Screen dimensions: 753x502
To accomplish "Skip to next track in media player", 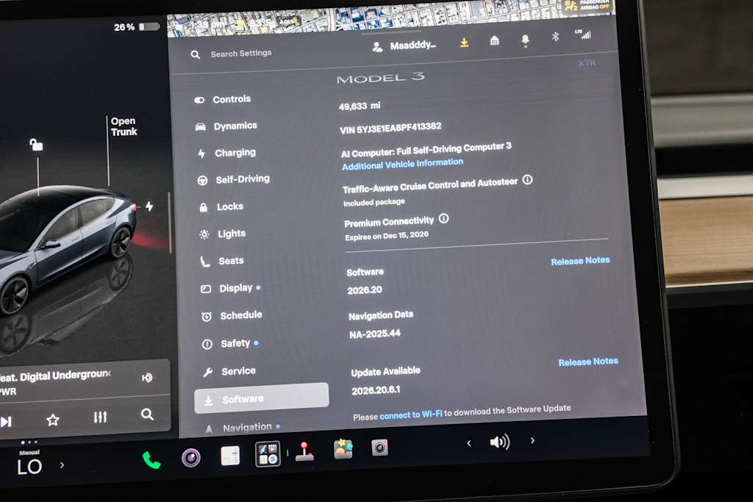I will pyautogui.click(x=6, y=422).
